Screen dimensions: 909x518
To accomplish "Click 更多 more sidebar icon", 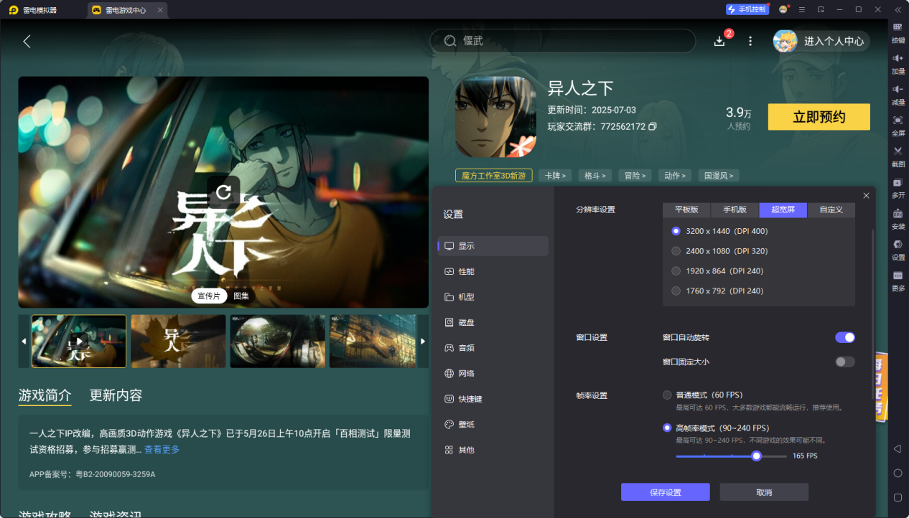I will pyautogui.click(x=898, y=281).
